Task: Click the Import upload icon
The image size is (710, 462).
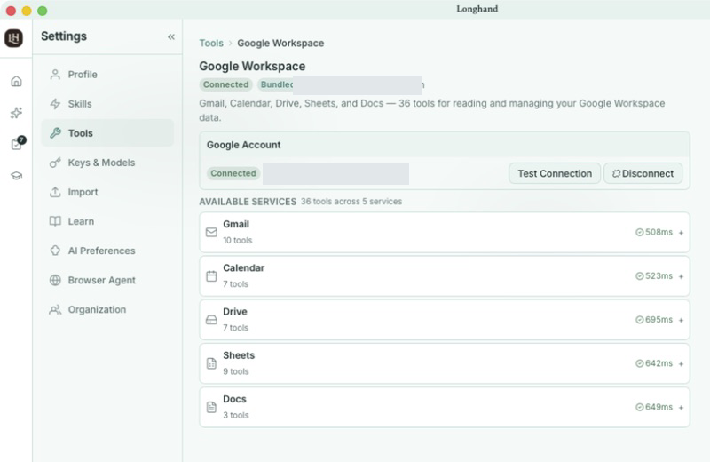Action: point(55,192)
